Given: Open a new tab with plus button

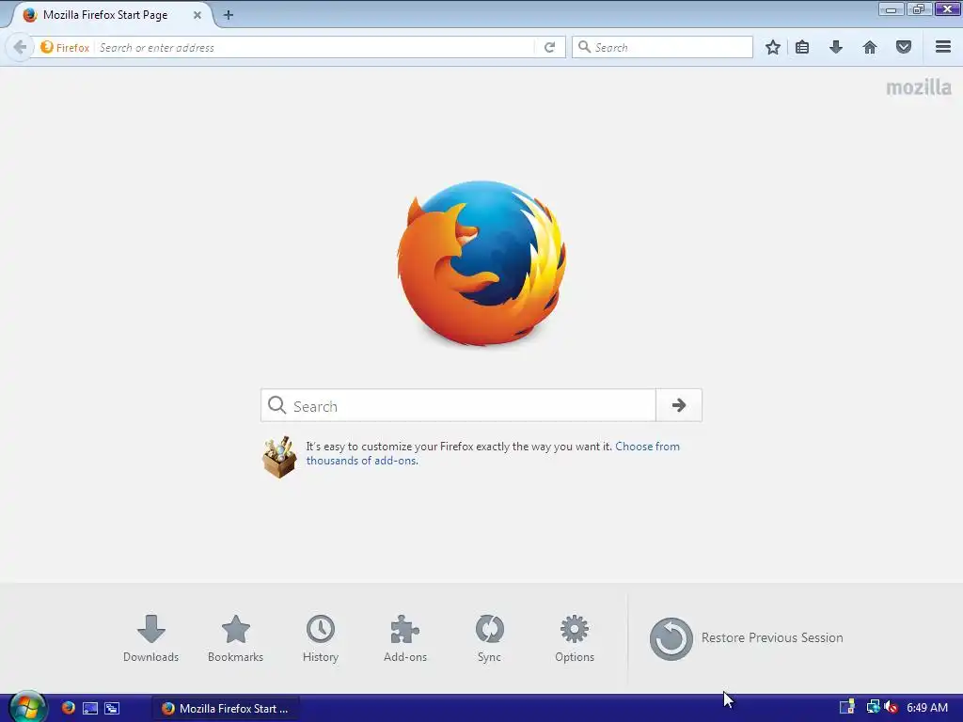Looking at the screenshot, I should coord(229,15).
